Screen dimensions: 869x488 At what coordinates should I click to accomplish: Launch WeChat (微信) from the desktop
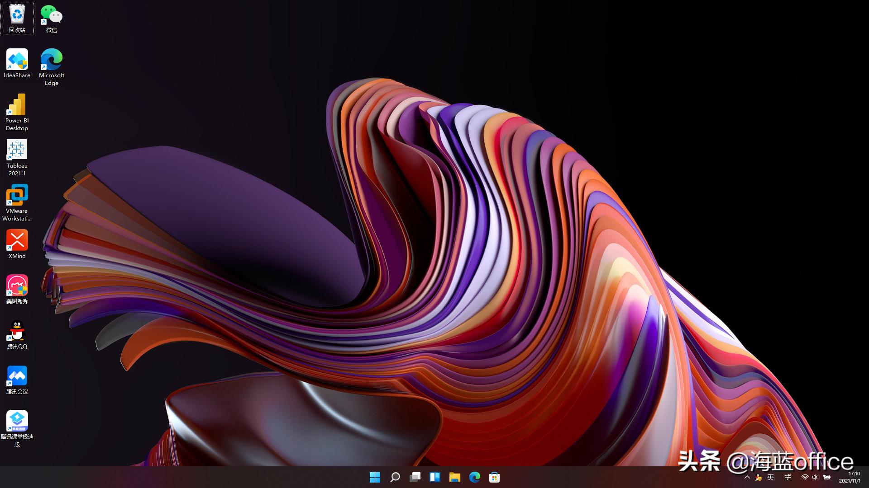[x=51, y=18]
